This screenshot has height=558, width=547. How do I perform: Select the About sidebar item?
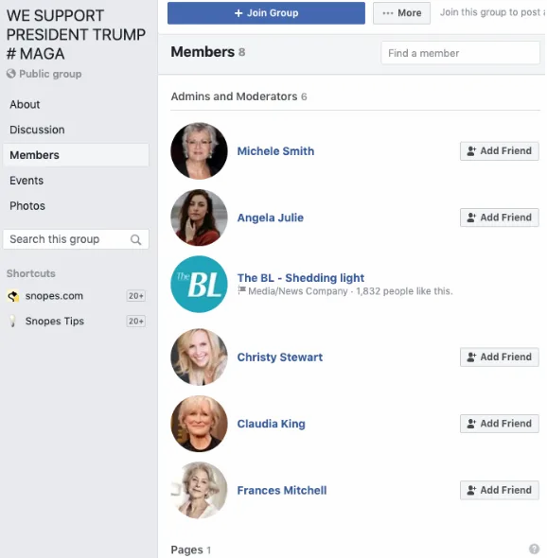click(25, 105)
